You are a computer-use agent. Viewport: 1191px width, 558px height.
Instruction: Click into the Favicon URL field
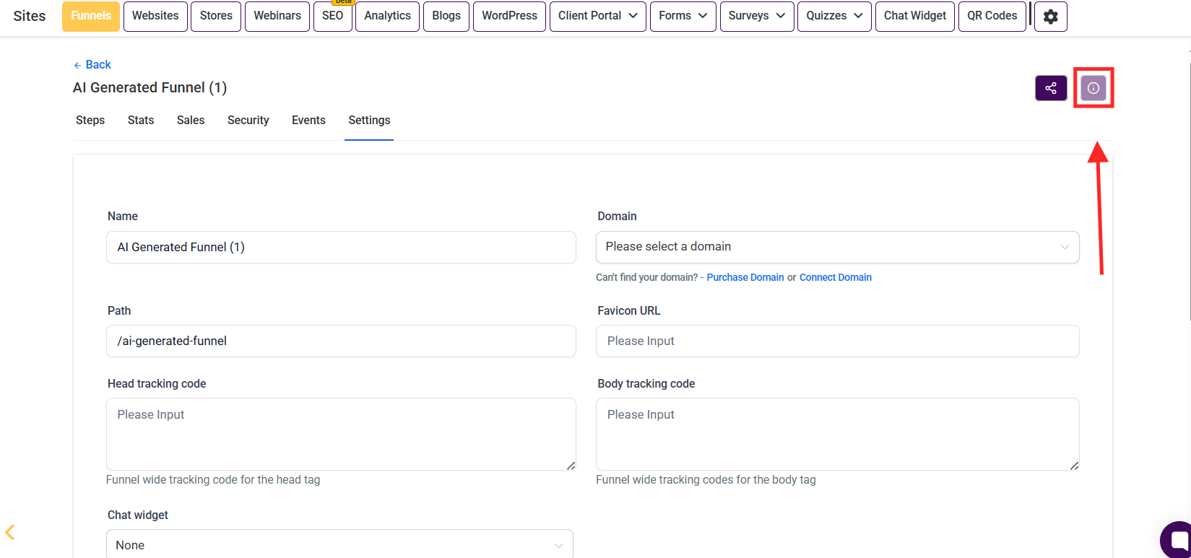point(837,341)
